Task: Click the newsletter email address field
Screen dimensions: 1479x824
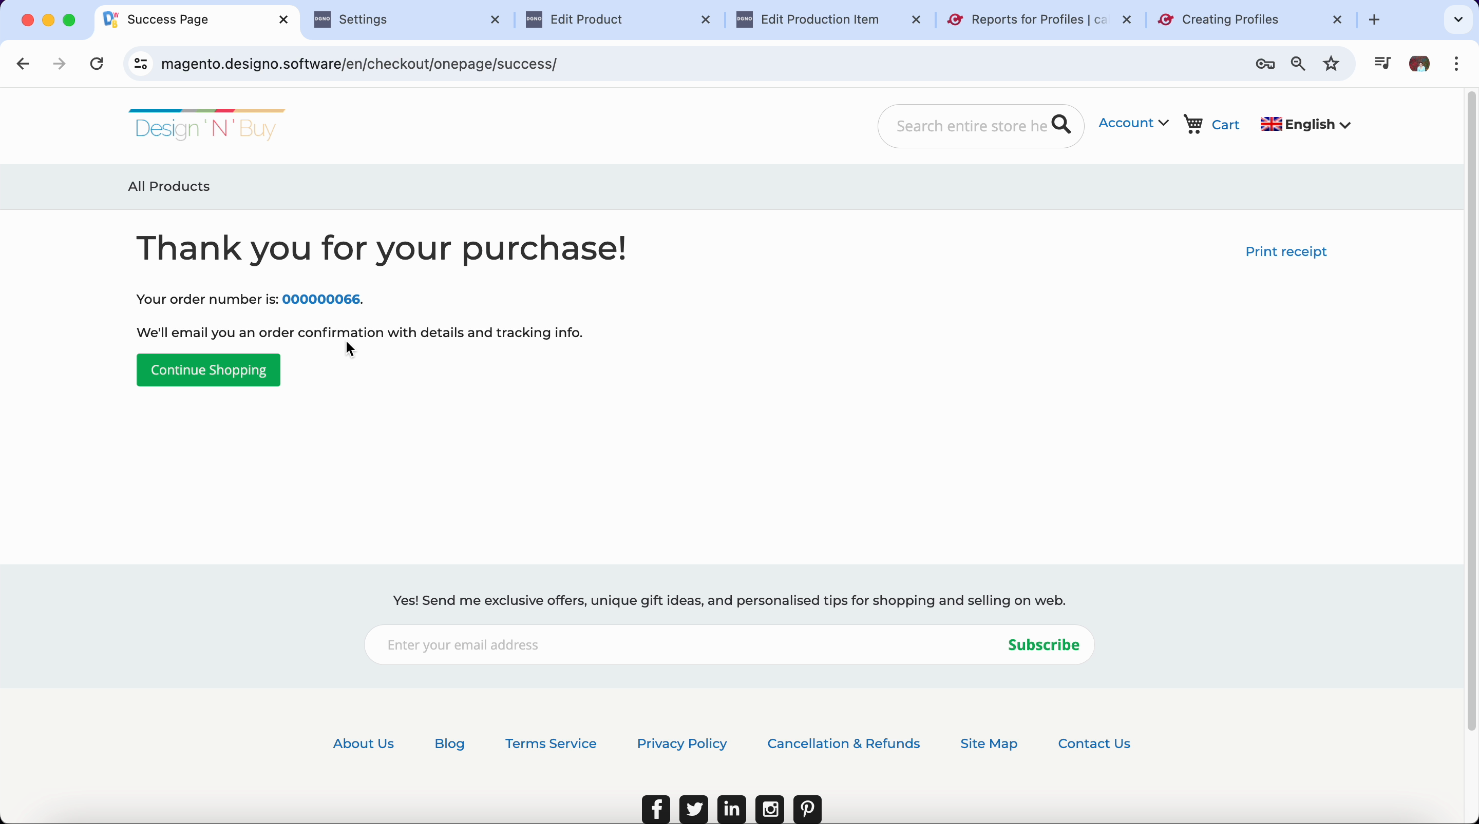Action: 683,645
